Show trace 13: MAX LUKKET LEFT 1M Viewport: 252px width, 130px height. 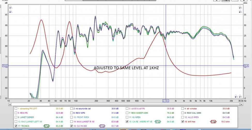click(16, 122)
